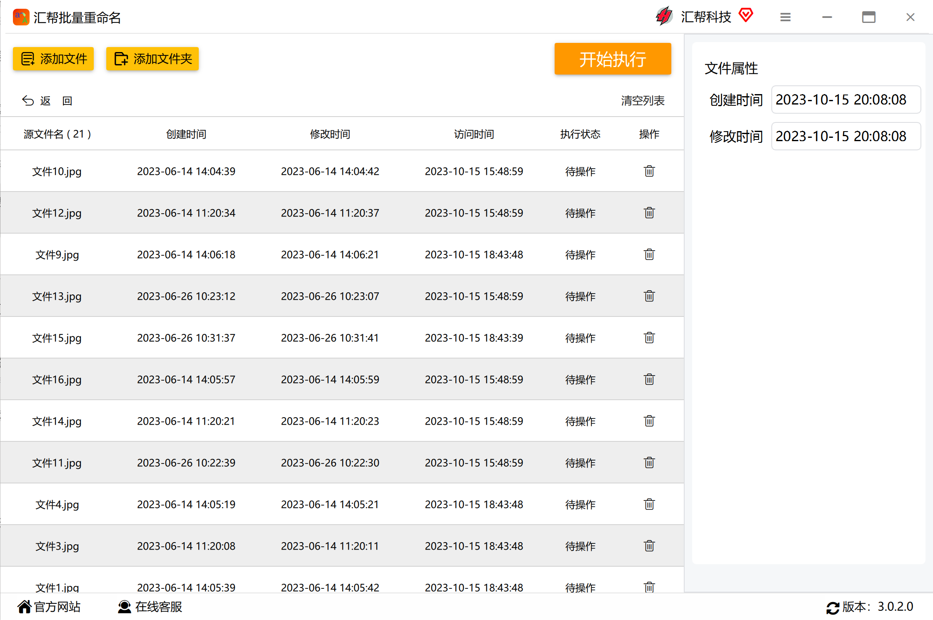933x620 pixels.
Task: Click the red VIP diamond icon
Action: [x=745, y=16]
